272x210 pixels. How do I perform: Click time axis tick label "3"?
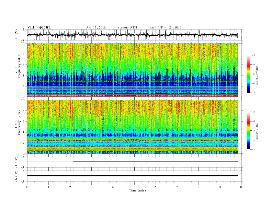[x=91, y=187]
